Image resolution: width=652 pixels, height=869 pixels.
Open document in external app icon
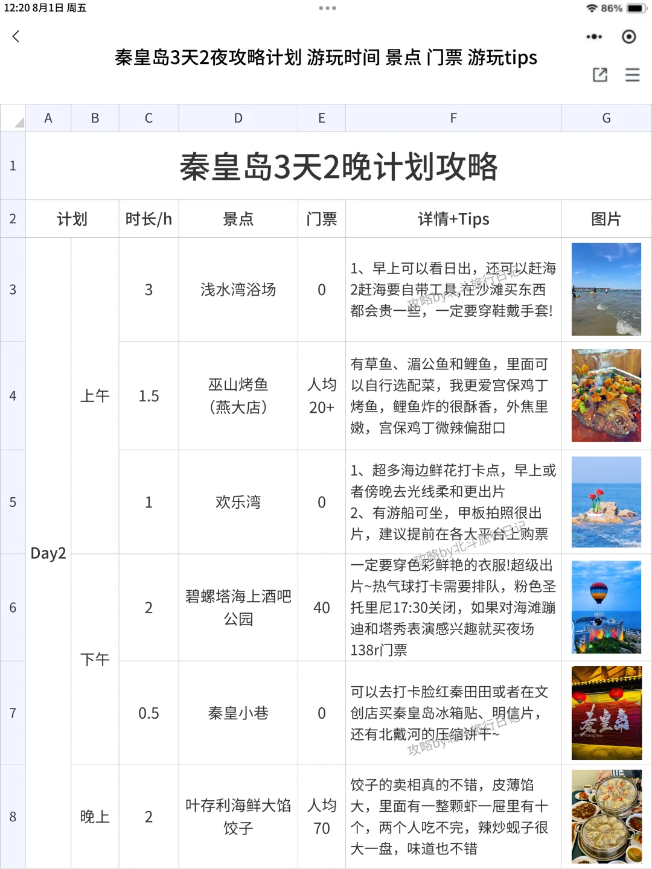(600, 75)
